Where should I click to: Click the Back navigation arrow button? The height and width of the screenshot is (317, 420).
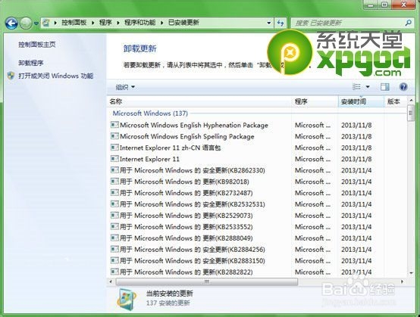click(11, 23)
